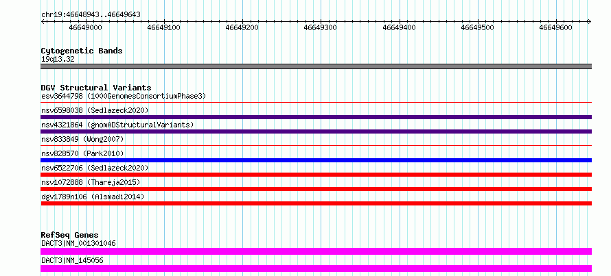The image size is (611, 276).
Task: Open variant nsv4321864 gnomADStructuralVariants label
Action: tap(117, 125)
